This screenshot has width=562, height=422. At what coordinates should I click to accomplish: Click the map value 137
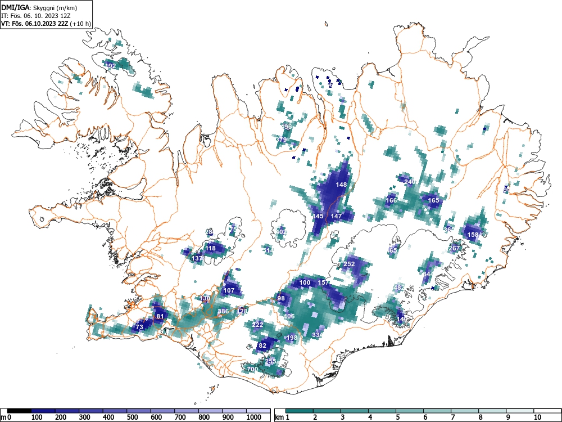pyautogui.click(x=197, y=258)
